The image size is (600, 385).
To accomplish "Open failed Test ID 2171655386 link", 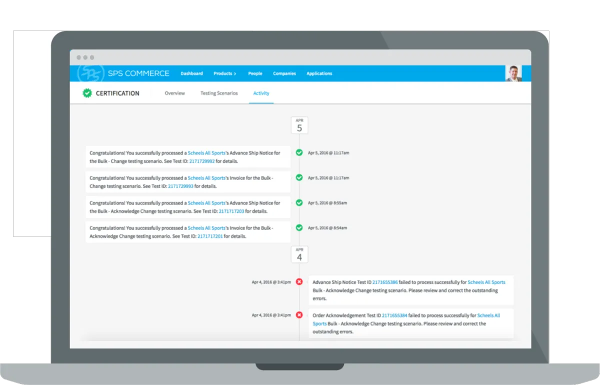I will click(x=385, y=282).
